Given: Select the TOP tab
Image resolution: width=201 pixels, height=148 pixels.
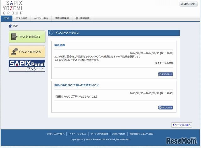Looking at the screenshot, I should (x=7, y=18).
